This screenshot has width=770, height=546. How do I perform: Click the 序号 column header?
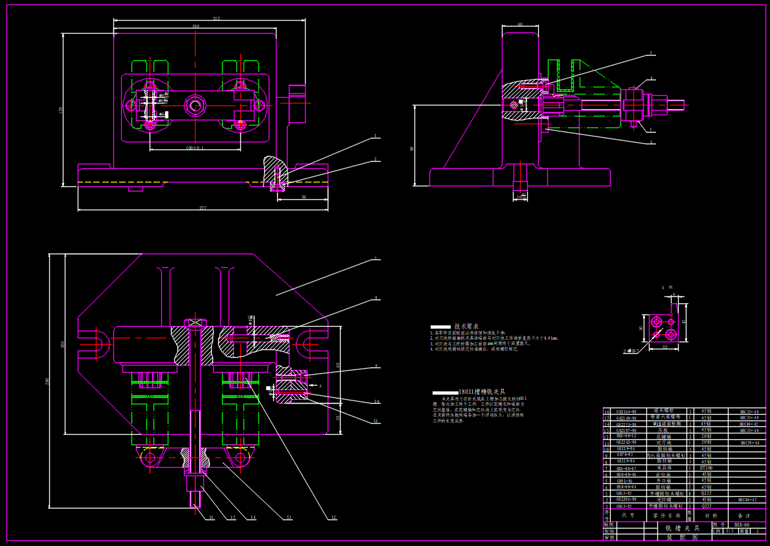606,515
